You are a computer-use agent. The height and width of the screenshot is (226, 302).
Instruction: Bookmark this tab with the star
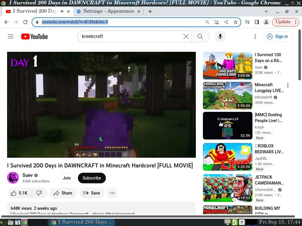[x=236, y=22]
